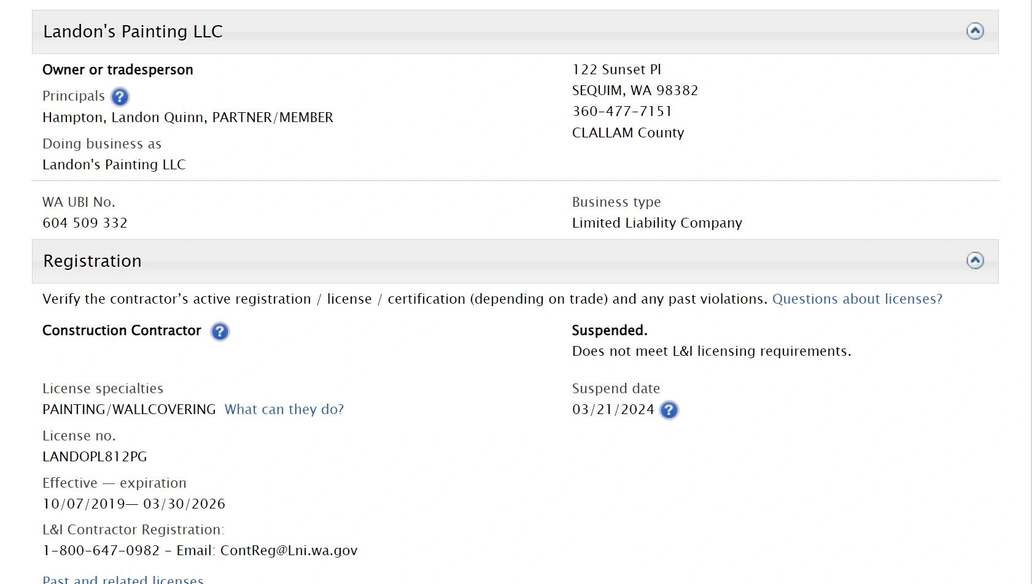The width and height of the screenshot is (1032, 584).
Task: Click the address line 122 Sunset Pl
Action: 616,69
